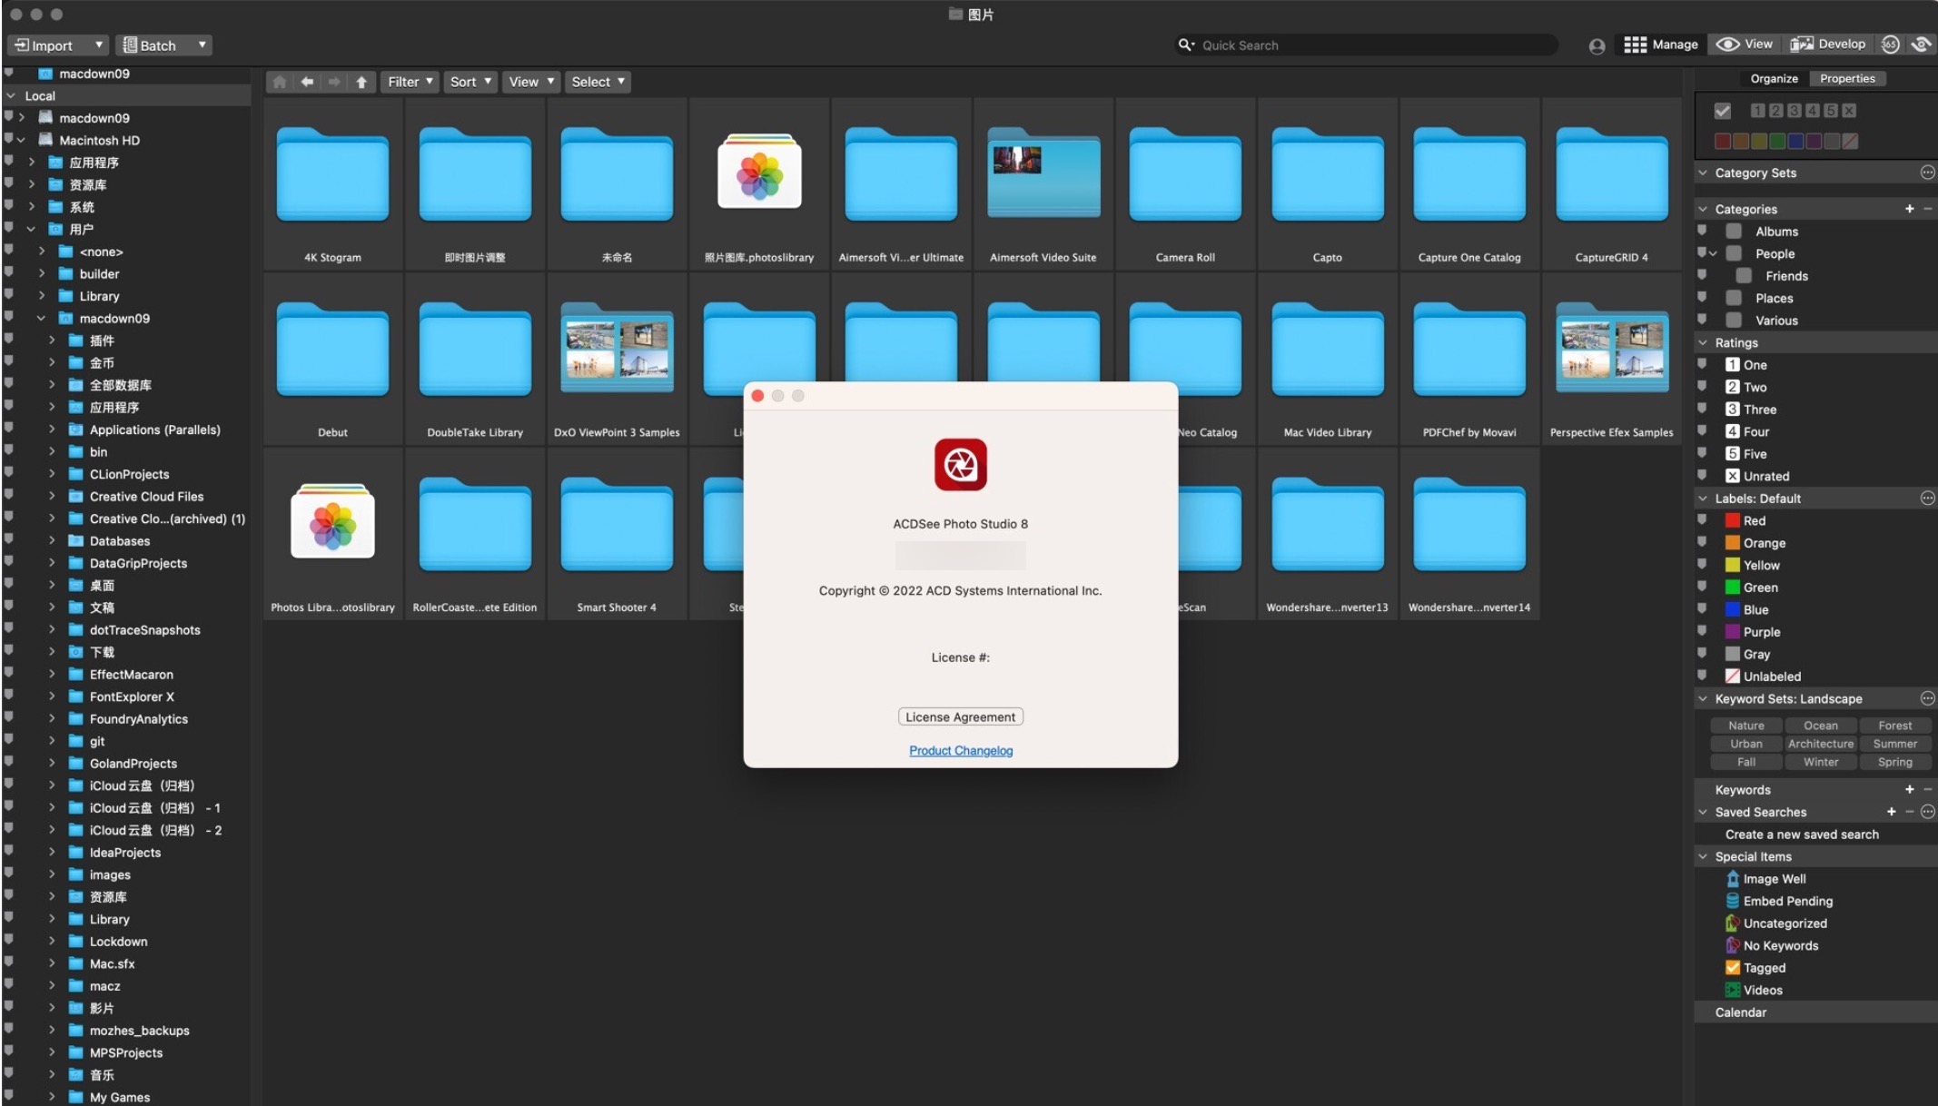This screenshot has height=1106, width=1938.
Task: Toggle the tagged checkbox filter
Action: [1722, 111]
